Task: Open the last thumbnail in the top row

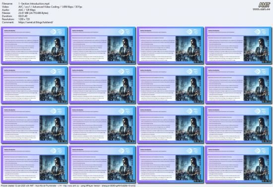Action: pos(239,46)
